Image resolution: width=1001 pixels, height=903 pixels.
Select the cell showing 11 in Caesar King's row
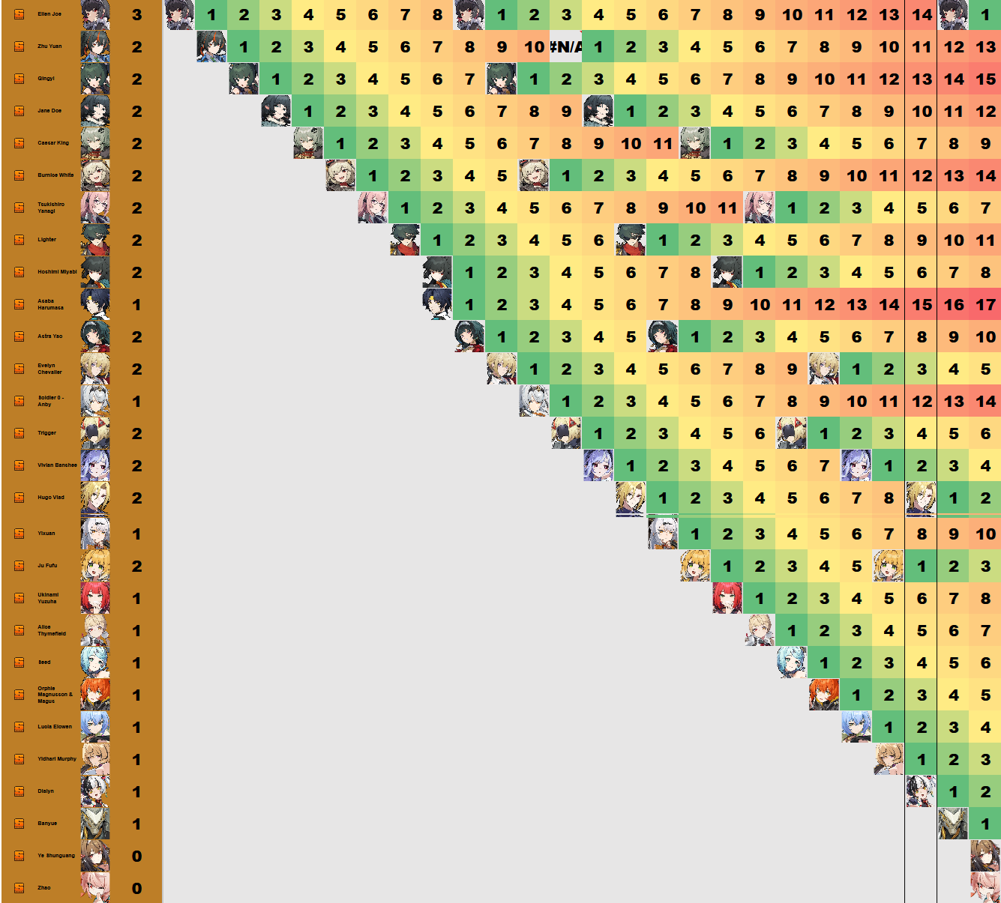[663, 143]
